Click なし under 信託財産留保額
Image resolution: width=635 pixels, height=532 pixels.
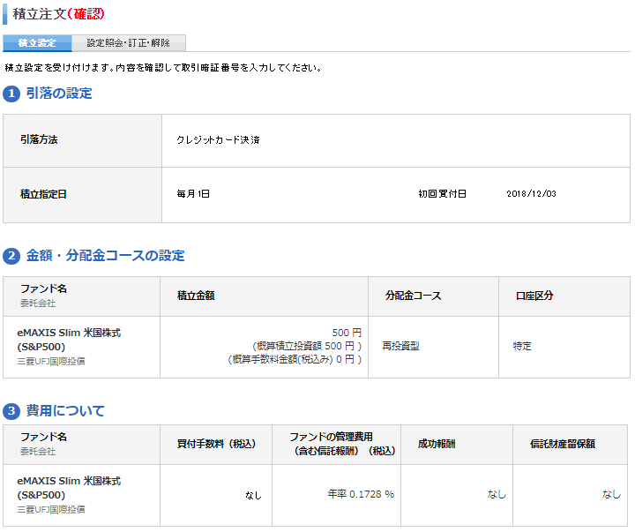pyautogui.click(x=611, y=494)
